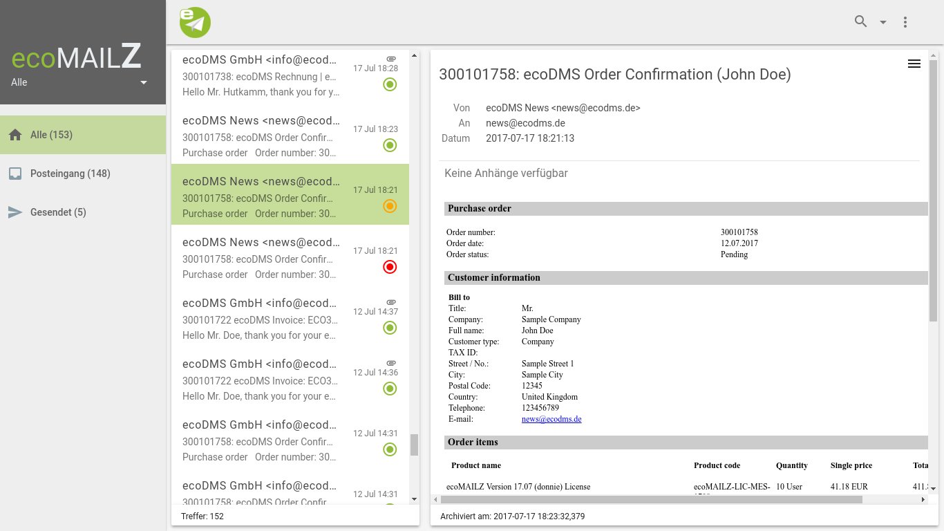Click the orange archive status circle of the selected email
Image resolution: width=944 pixels, height=531 pixels.
pyautogui.click(x=390, y=205)
